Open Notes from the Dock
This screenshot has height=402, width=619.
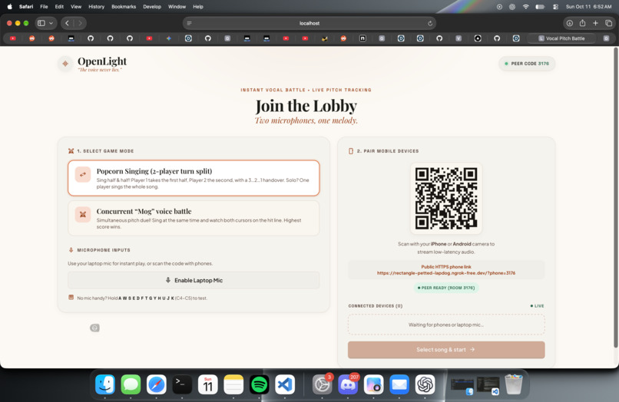point(233,384)
